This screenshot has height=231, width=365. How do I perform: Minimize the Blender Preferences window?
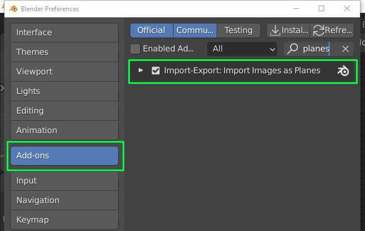(296, 9)
